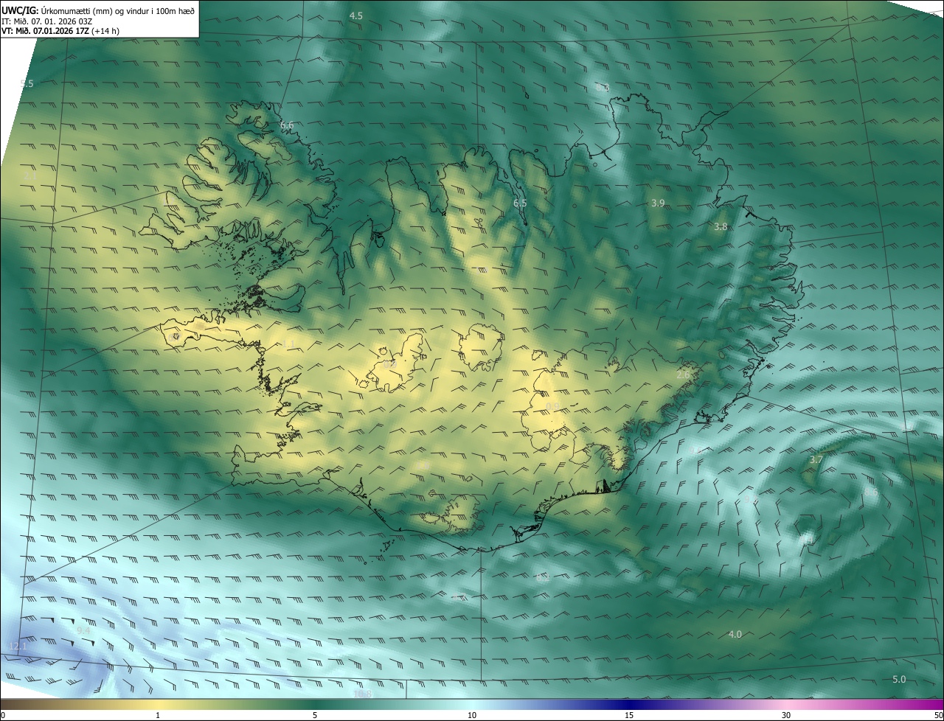This screenshot has height=721, width=944.
Task: Click the 2.1 value on the map
Action: pyautogui.click(x=29, y=175)
